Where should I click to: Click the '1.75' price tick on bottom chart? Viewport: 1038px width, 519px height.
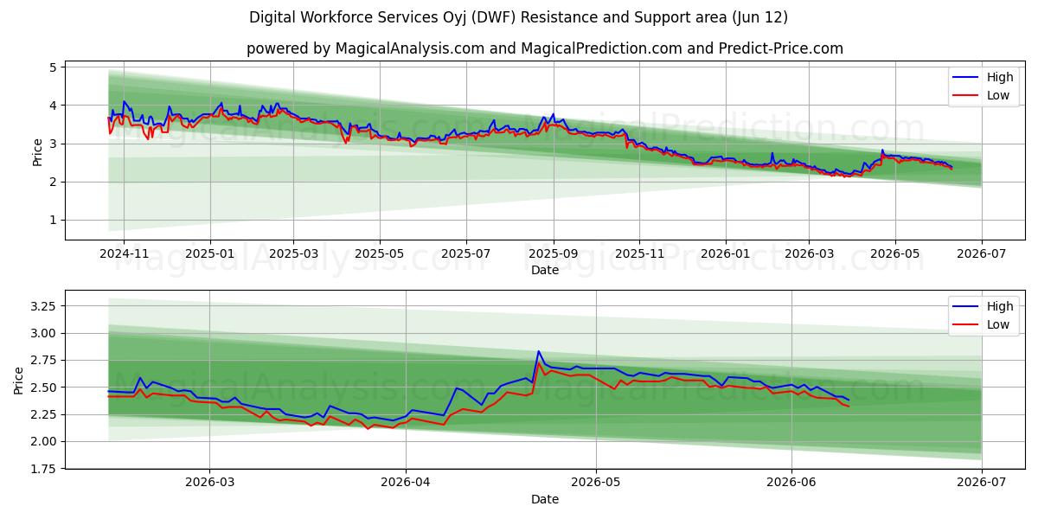[44, 469]
